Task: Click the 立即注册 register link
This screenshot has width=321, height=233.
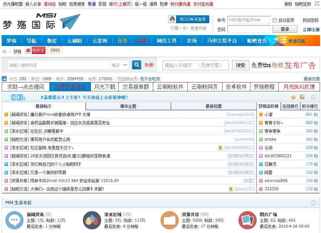Action: pyautogui.click(x=311, y=29)
